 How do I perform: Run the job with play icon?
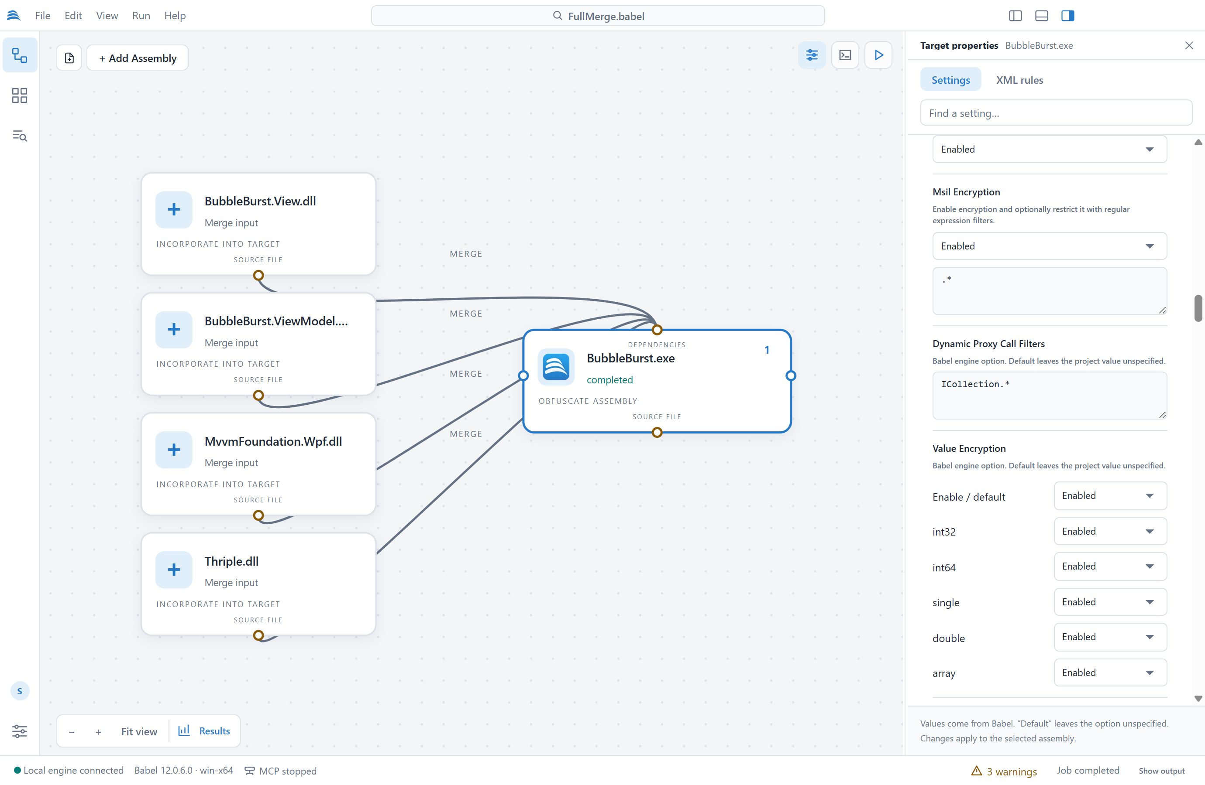[878, 55]
